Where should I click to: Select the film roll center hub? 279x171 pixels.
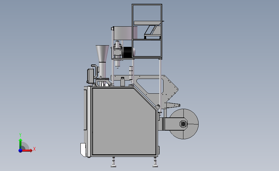183,124
